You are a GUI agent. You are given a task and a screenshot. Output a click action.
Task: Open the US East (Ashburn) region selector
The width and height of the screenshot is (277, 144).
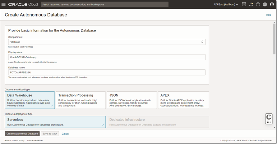click(226, 4)
